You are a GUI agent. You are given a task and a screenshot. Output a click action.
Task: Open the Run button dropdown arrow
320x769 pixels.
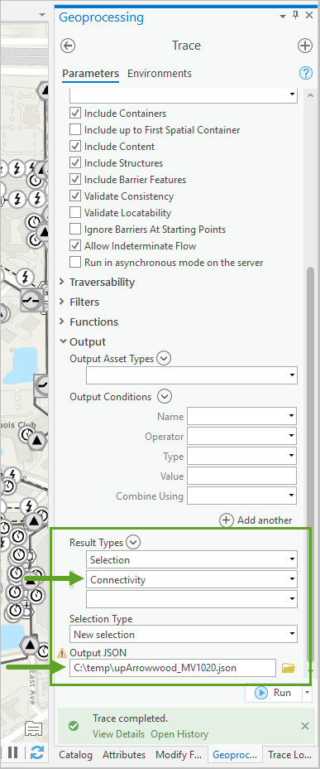[x=307, y=693]
